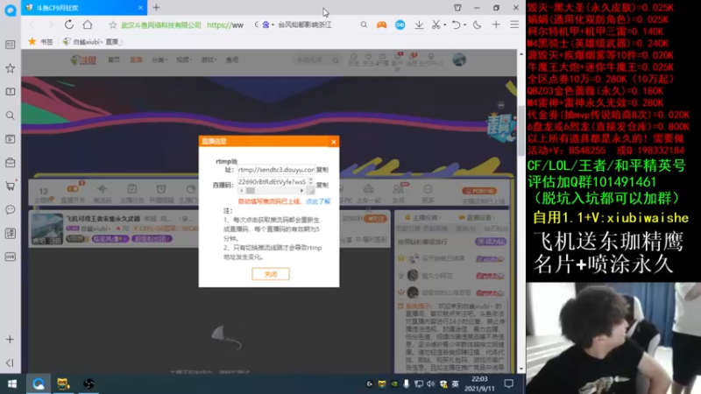701x394 pixels.
Task: Click the volume speaker tray icon
Action: pyautogui.click(x=430, y=383)
